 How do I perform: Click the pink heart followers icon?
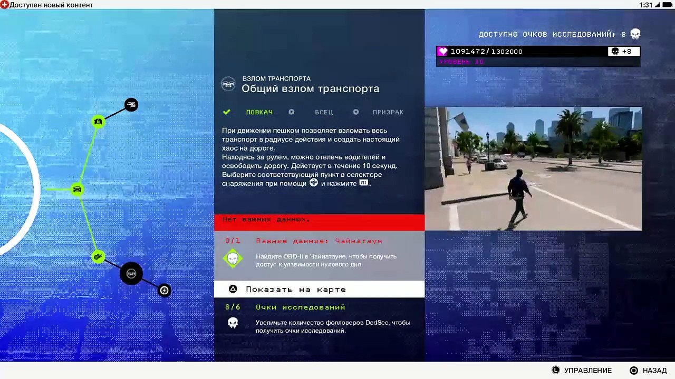[x=443, y=52]
